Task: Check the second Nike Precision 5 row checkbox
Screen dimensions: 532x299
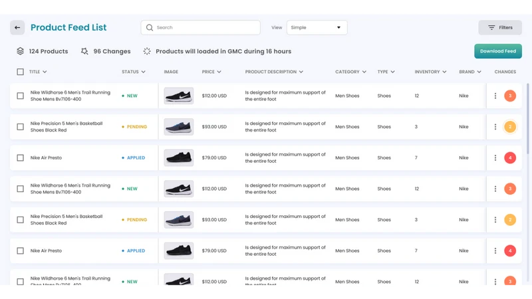Action: 21,220
